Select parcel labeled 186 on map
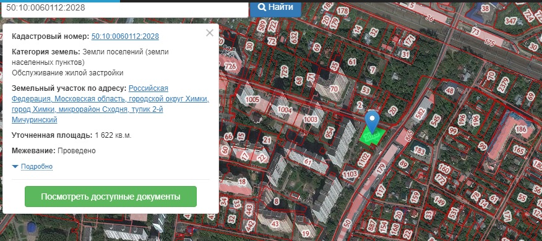This screenshot has height=241, width=542. point(520,130)
